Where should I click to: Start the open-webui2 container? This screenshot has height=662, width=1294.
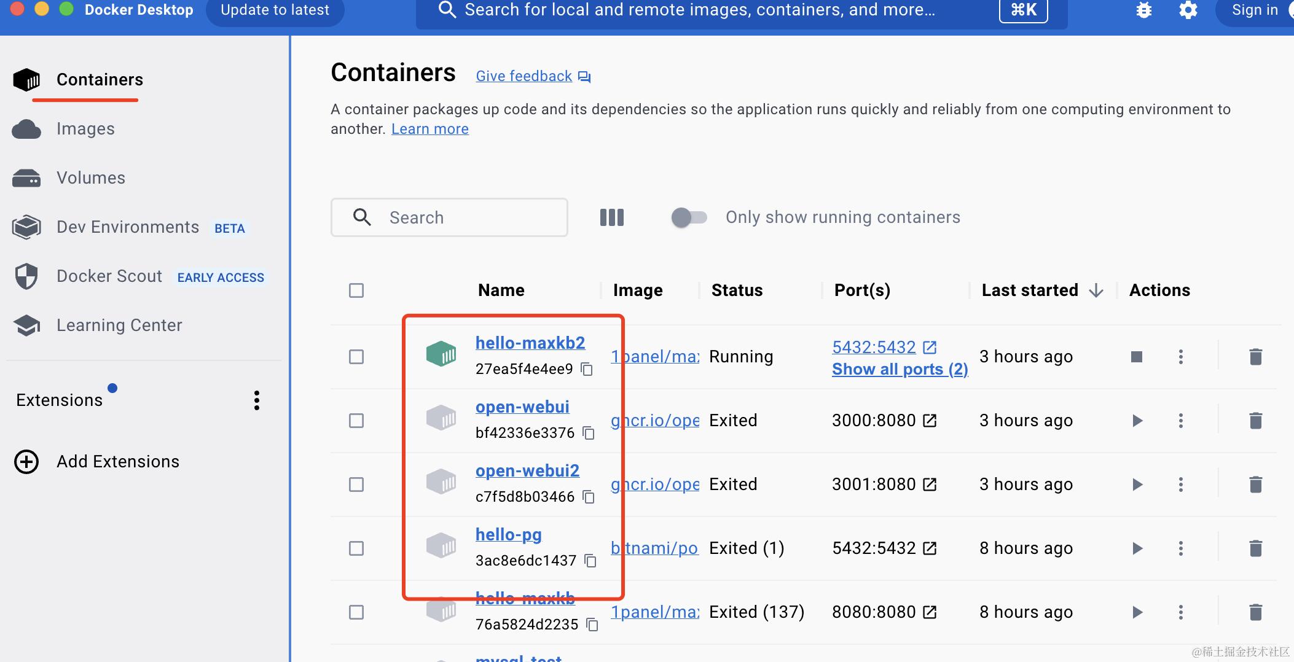pyautogui.click(x=1137, y=485)
